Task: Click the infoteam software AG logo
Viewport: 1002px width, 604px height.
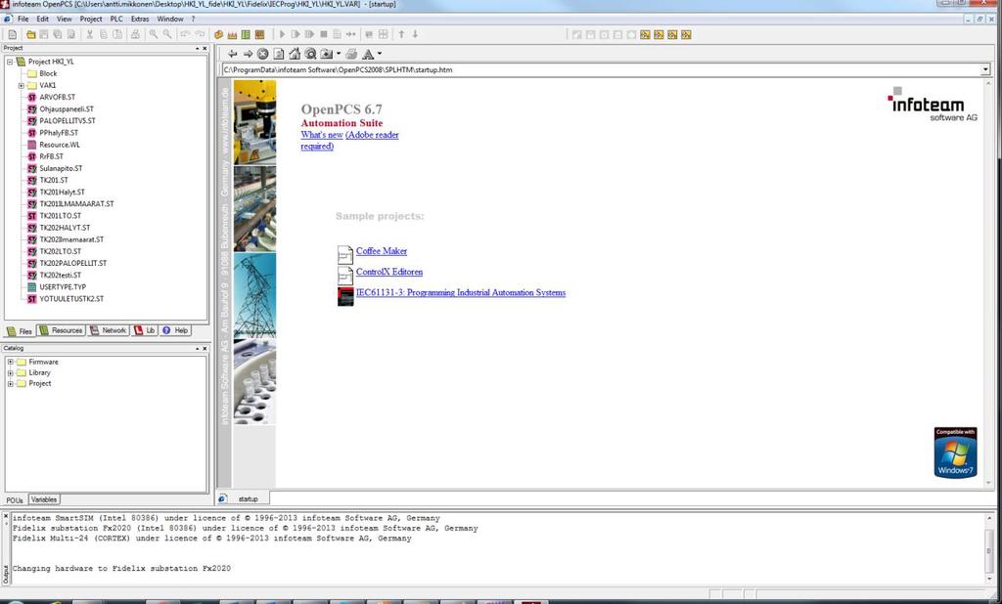Action: pyautogui.click(x=932, y=104)
